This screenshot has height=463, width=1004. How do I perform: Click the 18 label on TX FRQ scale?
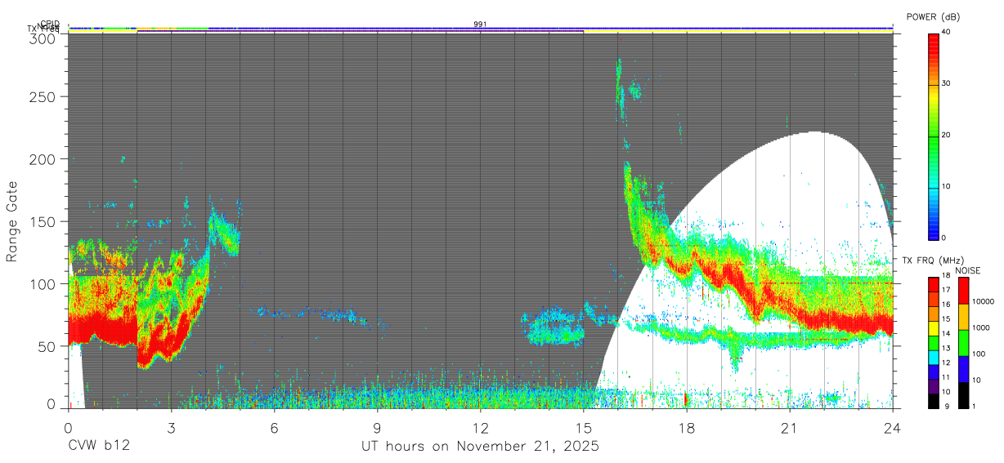pyautogui.click(x=945, y=276)
